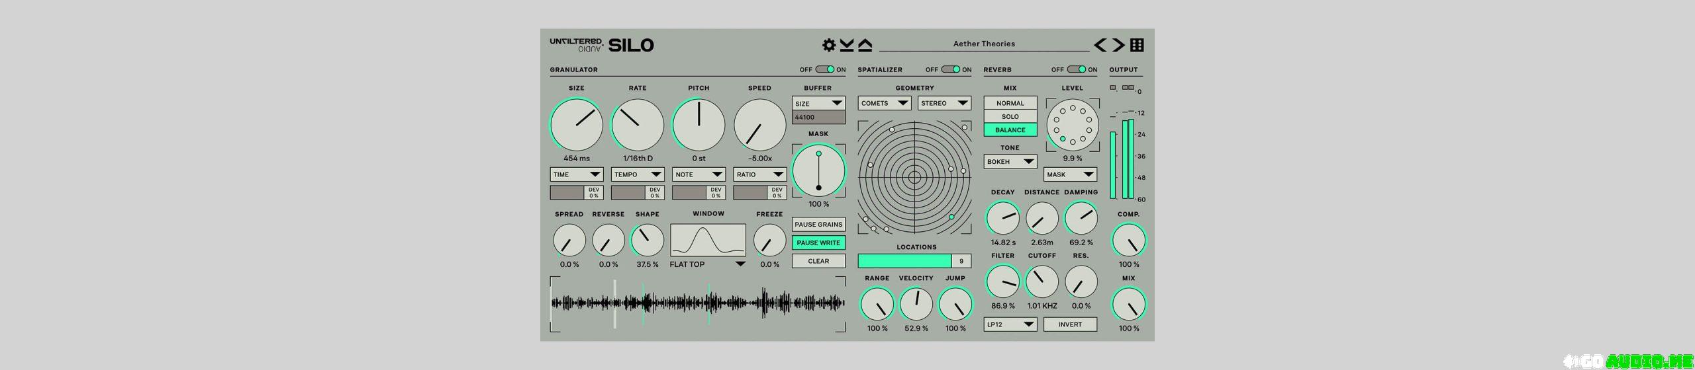Open the Ratio mode dropdown under Speed
Image resolution: width=1695 pixels, height=370 pixels.
[759, 174]
